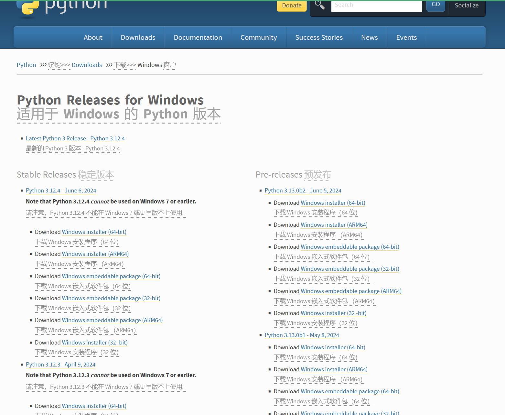
Task: Open the About menu
Action: (x=93, y=38)
